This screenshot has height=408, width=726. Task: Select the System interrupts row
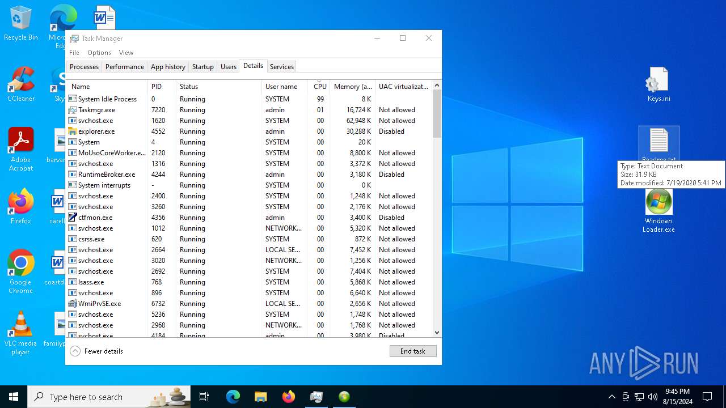click(250, 185)
